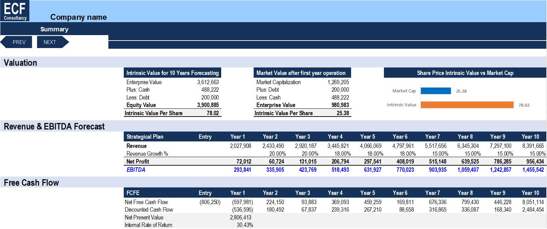Click Share Price Intrinsic Value vs Market Cap title

coord(465,73)
